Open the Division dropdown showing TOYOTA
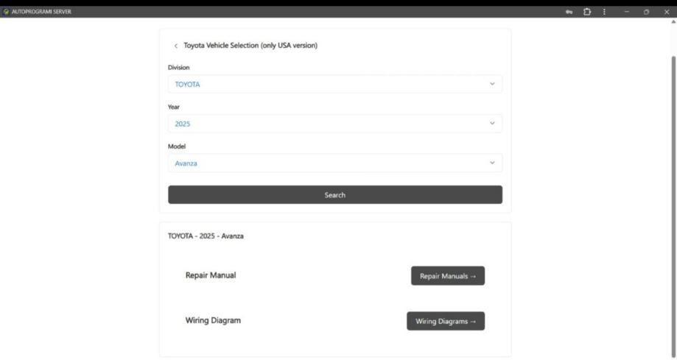 point(335,84)
